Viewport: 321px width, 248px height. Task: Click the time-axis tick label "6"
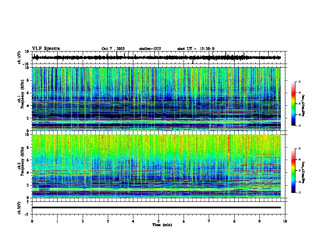[184, 221]
